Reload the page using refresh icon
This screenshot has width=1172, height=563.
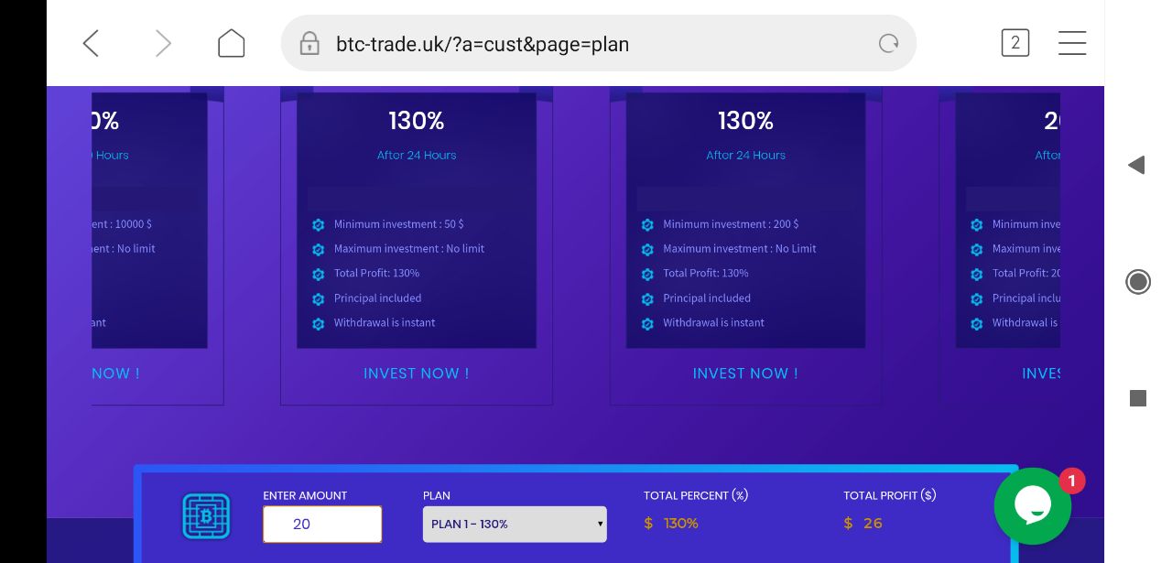coord(888,43)
